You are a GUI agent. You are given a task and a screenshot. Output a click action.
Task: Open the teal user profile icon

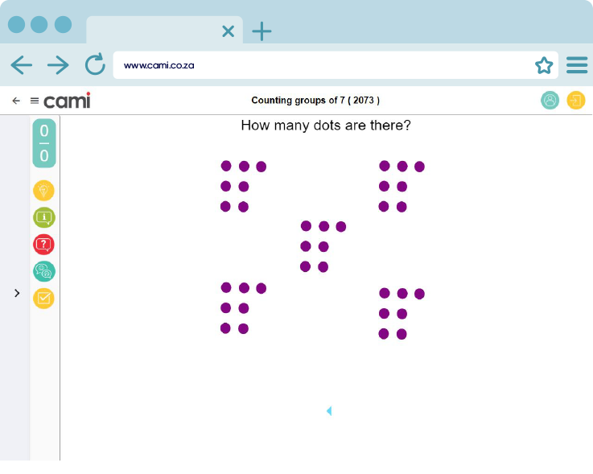[550, 101]
